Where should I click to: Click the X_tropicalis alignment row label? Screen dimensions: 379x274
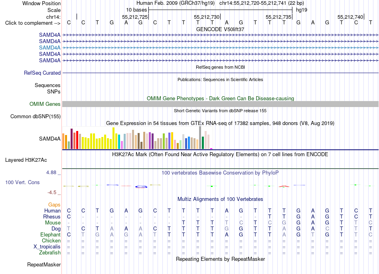[47, 247]
